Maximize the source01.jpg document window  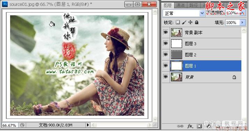[x=138, y=4]
